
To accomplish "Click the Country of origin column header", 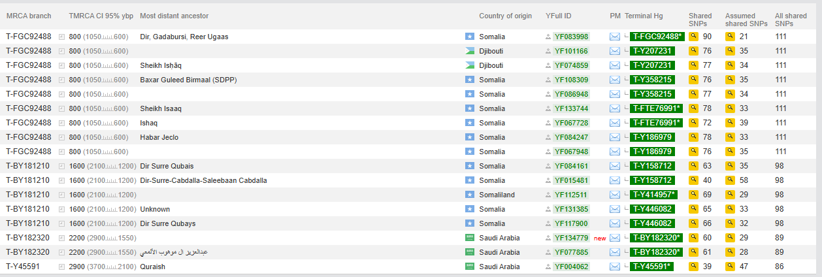I will [x=505, y=16].
